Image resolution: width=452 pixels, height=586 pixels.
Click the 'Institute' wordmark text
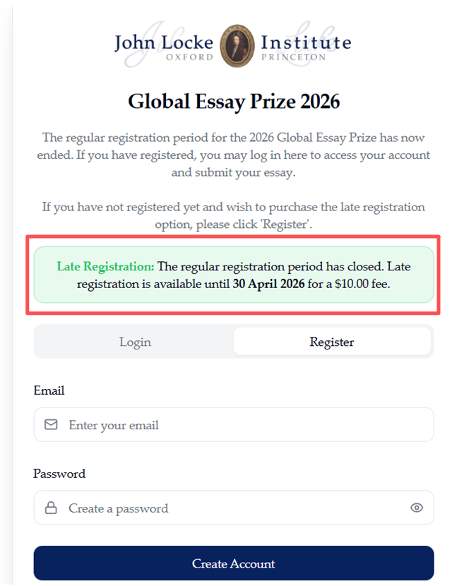[x=306, y=42]
